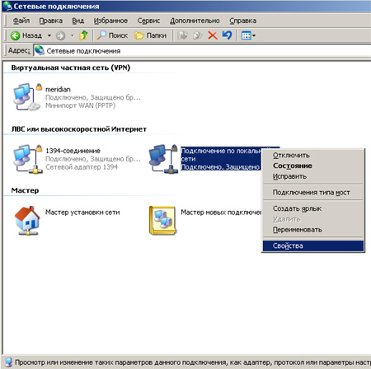Click the title bar network connections icon
371x369 pixels.
point(7,6)
